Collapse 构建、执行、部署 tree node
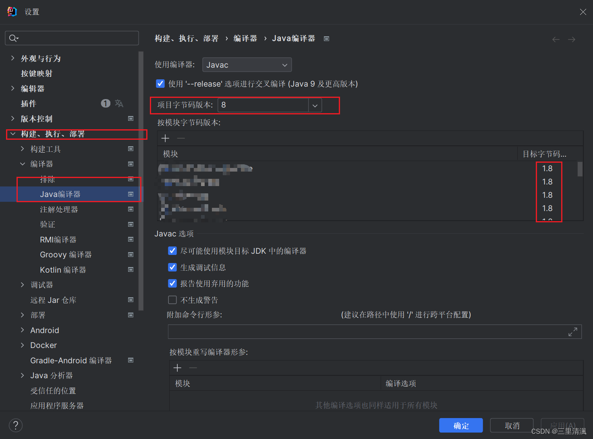The width and height of the screenshot is (593, 439). (x=12, y=134)
